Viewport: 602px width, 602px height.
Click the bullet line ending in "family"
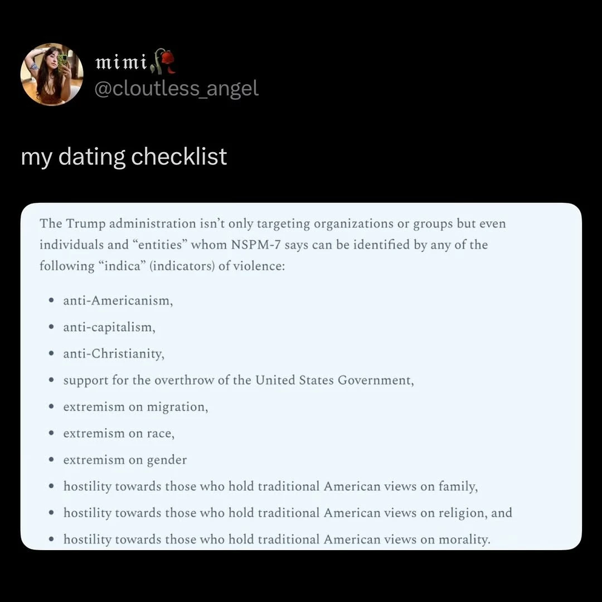[x=270, y=487]
